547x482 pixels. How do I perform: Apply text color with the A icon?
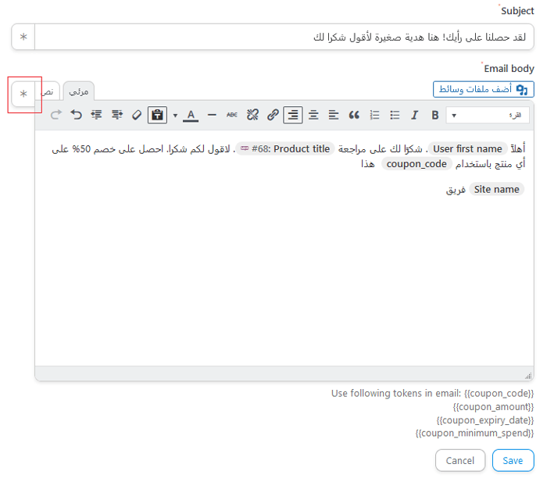pyautogui.click(x=191, y=116)
